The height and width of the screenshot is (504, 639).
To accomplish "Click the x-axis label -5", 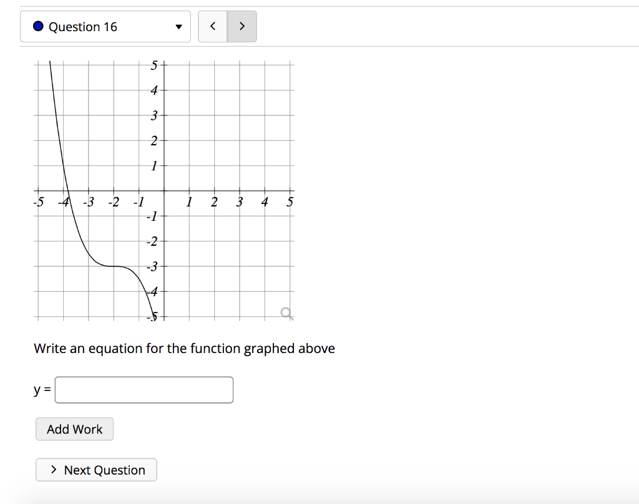I will click(x=38, y=201).
